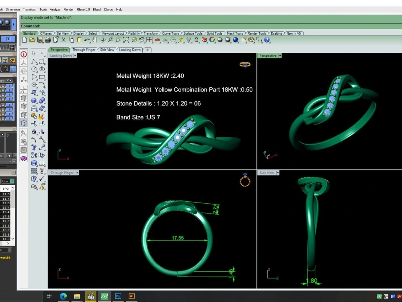
Task: Click the pink gear plugin icon
Action: pyautogui.click(x=24, y=158)
